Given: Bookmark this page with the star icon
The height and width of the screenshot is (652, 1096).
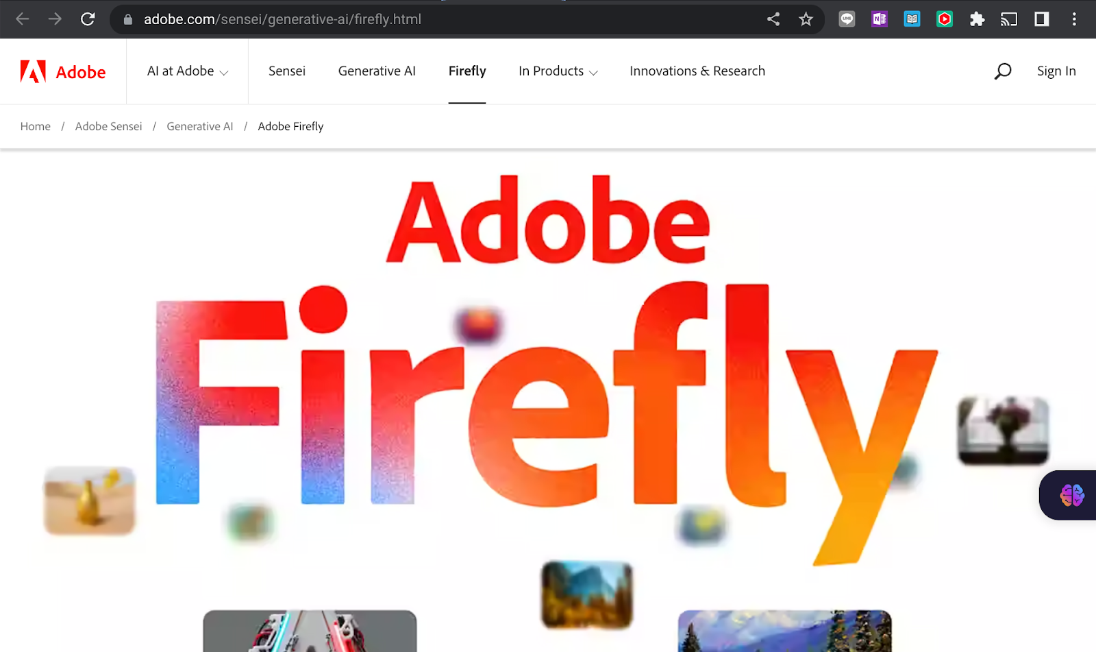Looking at the screenshot, I should [806, 19].
